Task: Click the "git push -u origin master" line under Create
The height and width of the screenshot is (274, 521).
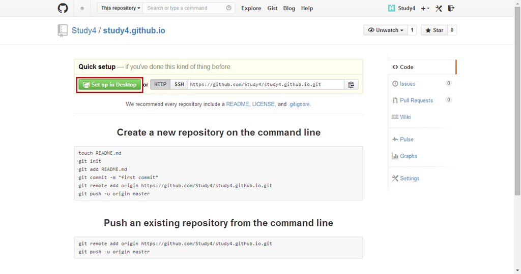Action: 114,193
